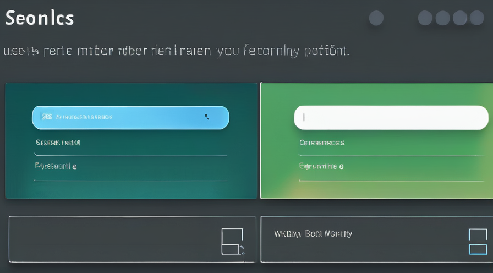
Task: Click the gray subtitle text line under the title
Action: click(x=177, y=51)
